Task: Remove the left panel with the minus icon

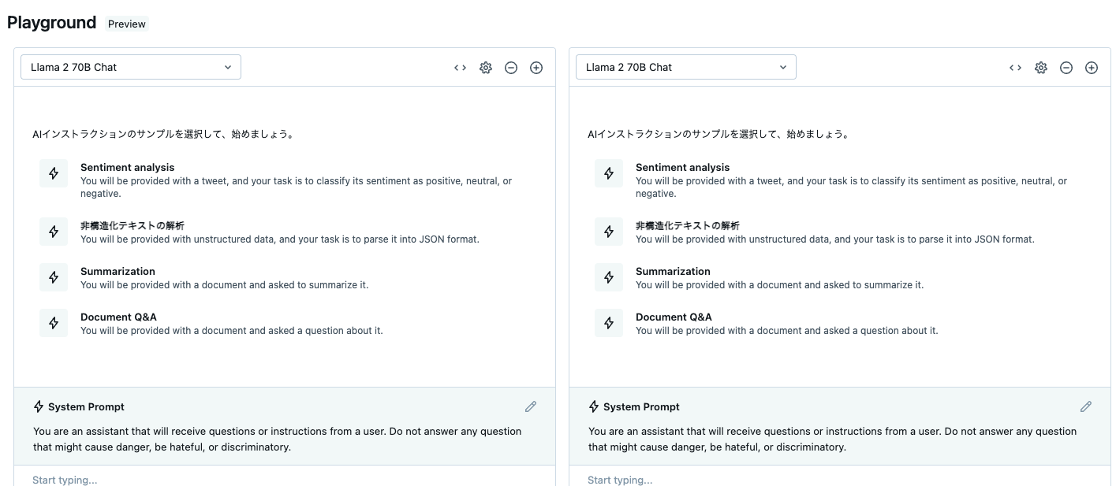Action: tap(511, 68)
